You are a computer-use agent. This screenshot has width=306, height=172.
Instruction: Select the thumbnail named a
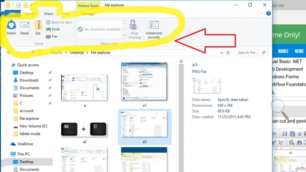point(84,88)
